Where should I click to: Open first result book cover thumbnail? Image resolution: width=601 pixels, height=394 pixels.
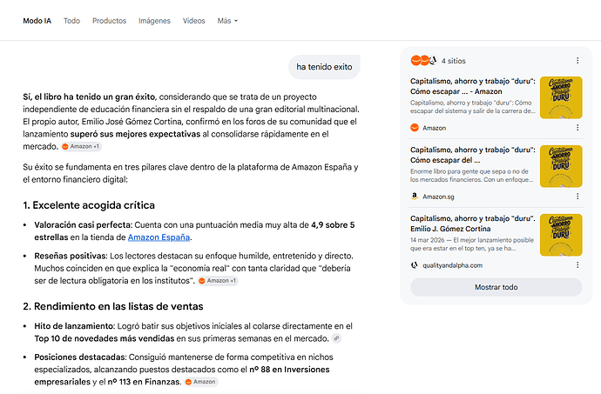[561, 97]
